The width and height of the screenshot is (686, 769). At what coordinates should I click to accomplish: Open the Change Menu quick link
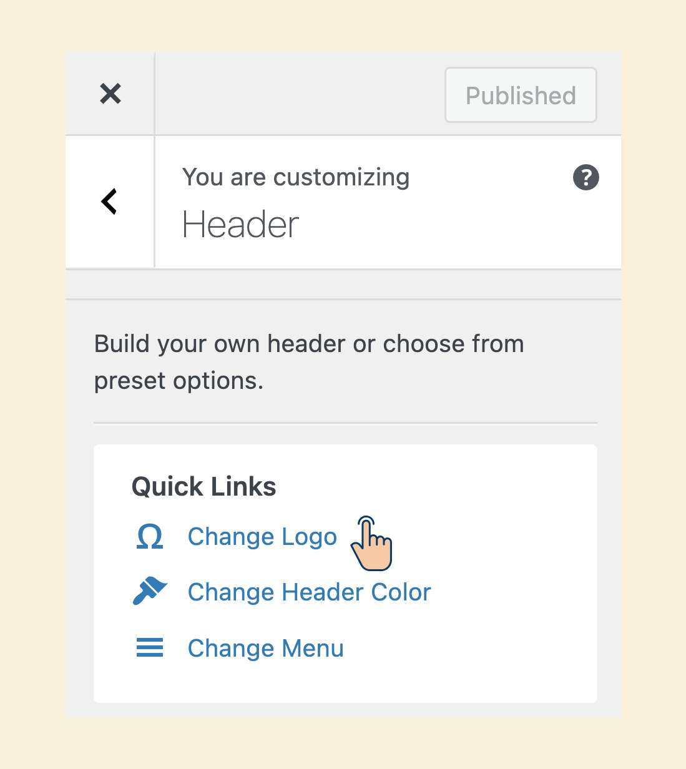(266, 649)
